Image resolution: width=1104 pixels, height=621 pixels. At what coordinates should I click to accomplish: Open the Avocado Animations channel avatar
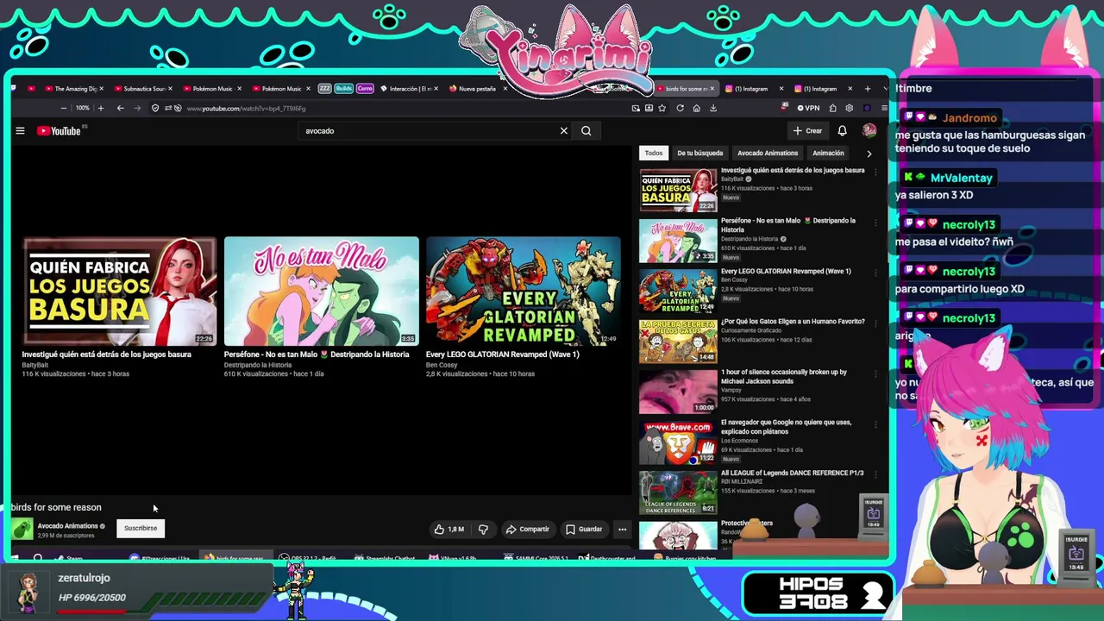tap(22, 529)
